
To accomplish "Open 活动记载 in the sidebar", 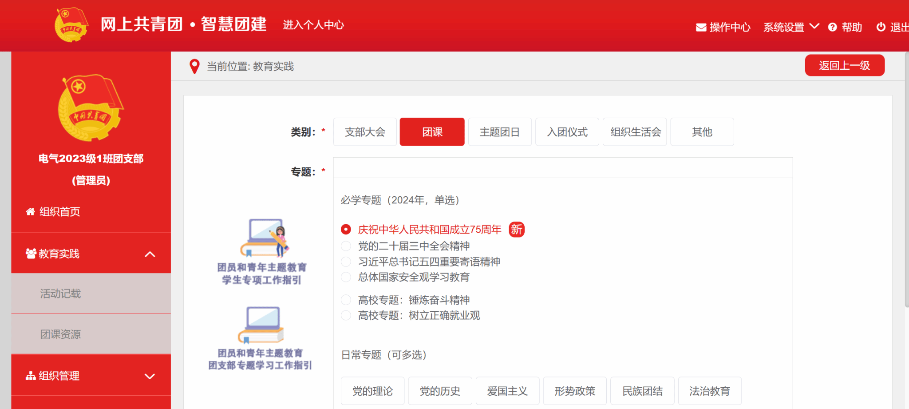I will click(60, 294).
